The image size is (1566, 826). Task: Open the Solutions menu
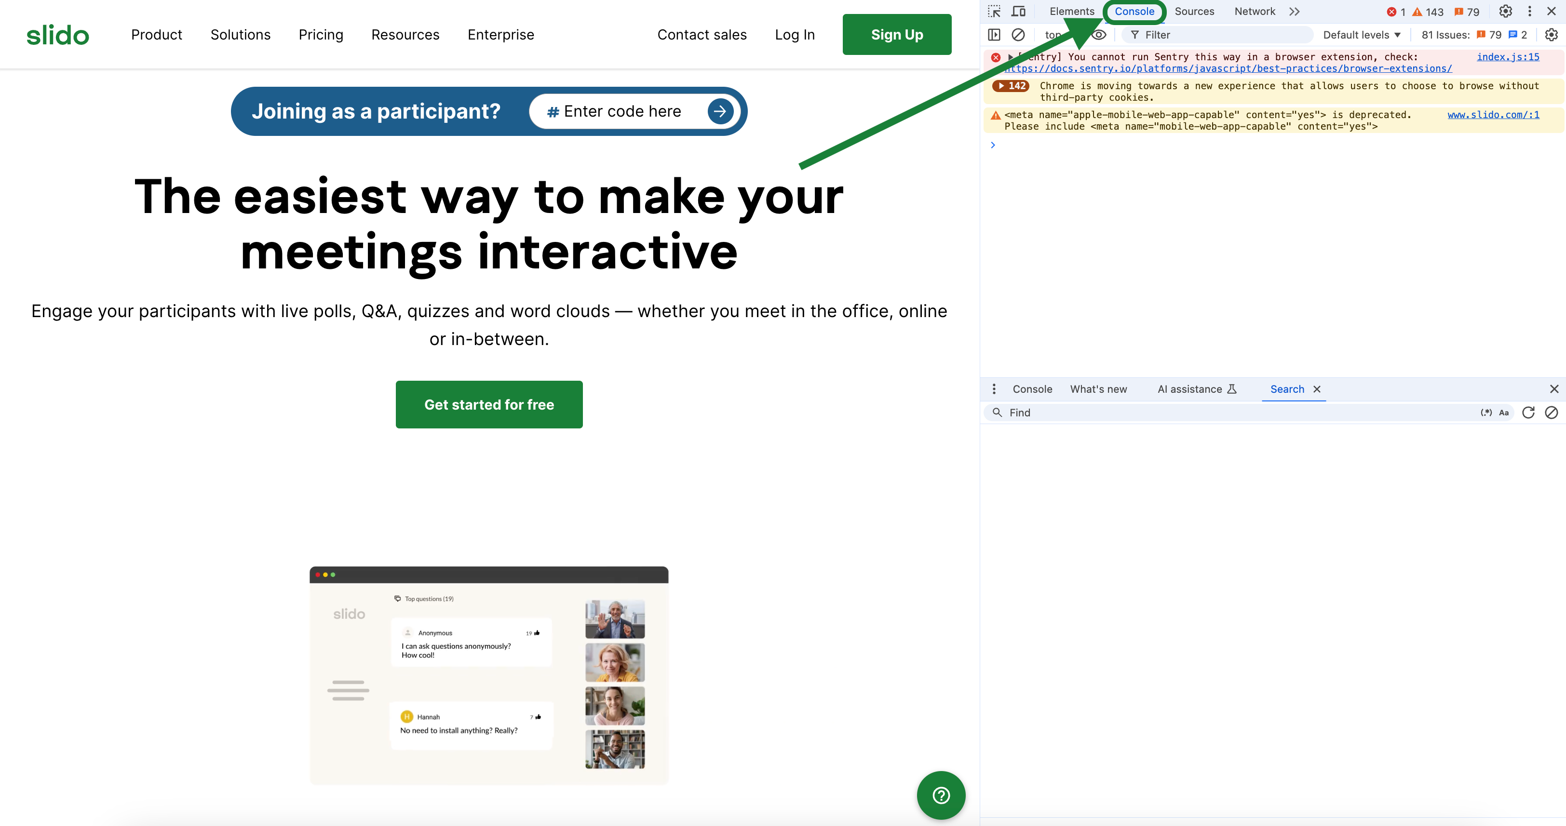[x=240, y=35]
